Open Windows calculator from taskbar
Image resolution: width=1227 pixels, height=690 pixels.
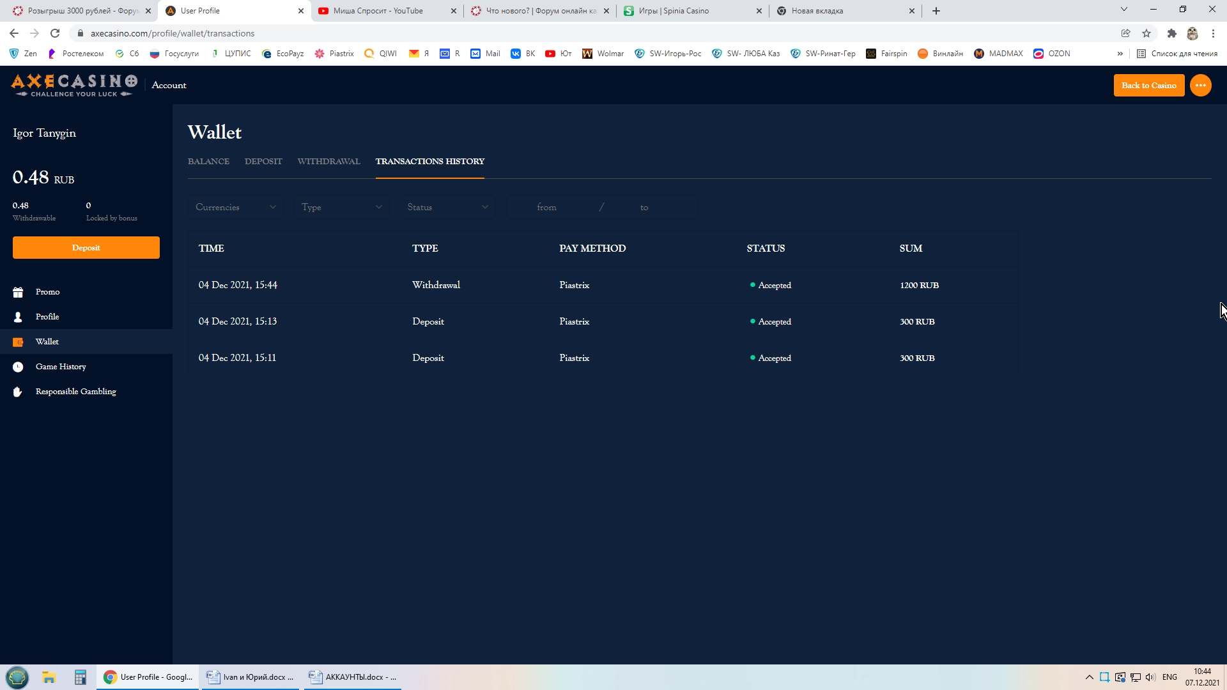[x=80, y=677]
